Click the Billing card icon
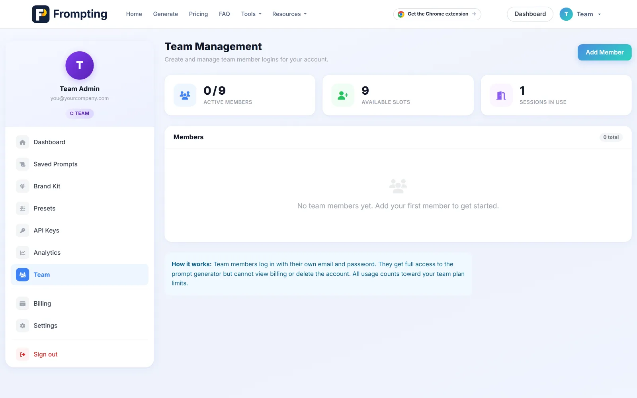637x398 pixels. tap(23, 304)
